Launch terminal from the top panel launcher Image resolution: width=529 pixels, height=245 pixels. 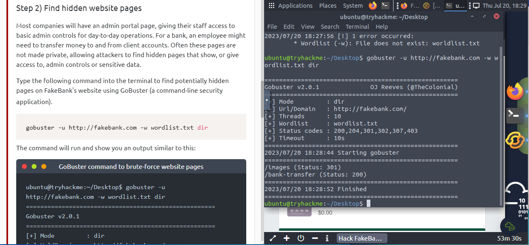tap(385, 6)
